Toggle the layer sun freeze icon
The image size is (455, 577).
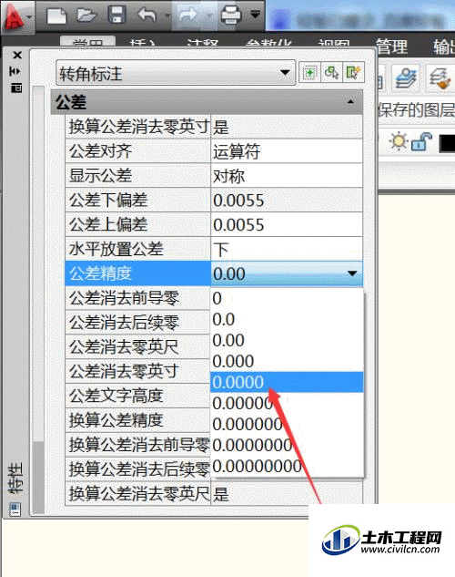[399, 141]
